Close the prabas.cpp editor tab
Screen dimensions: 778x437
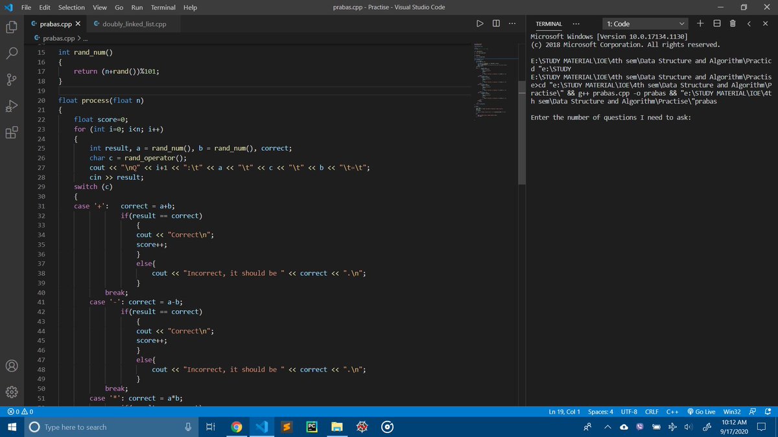point(78,24)
